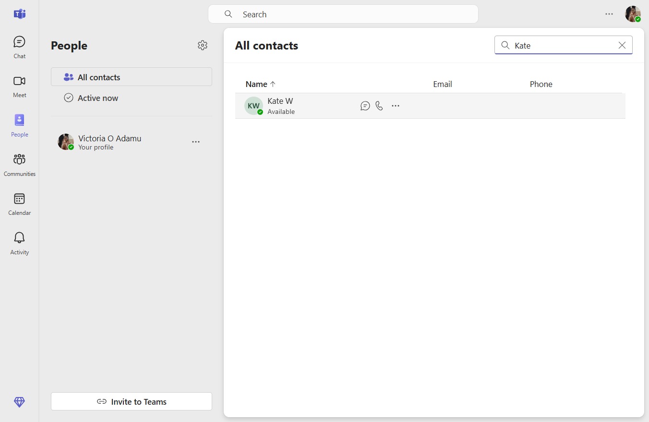Open the Chat section in sidebar

pyautogui.click(x=19, y=47)
